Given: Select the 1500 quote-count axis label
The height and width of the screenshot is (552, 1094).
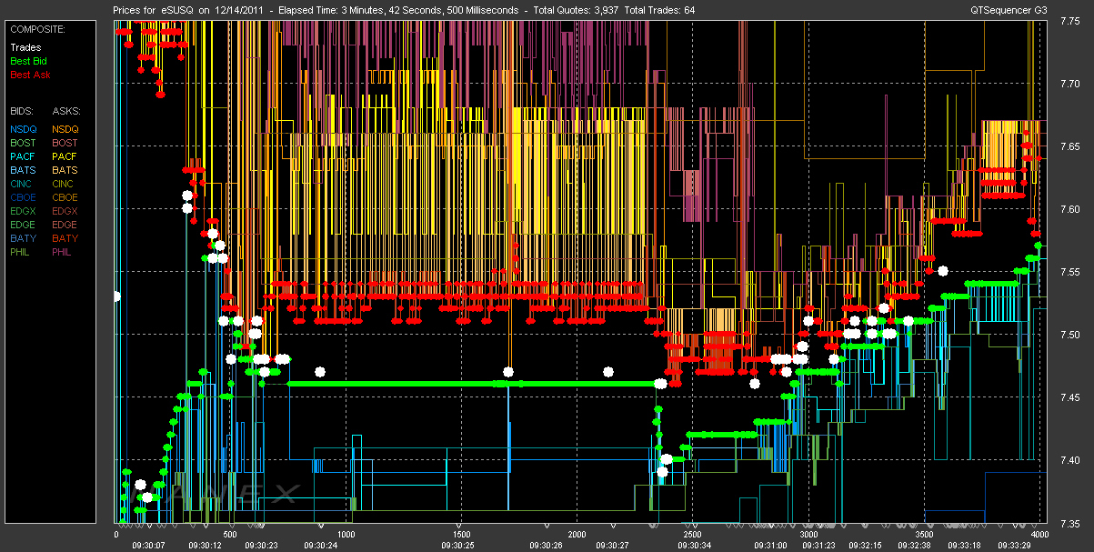Looking at the screenshot, I should (461, 535).
